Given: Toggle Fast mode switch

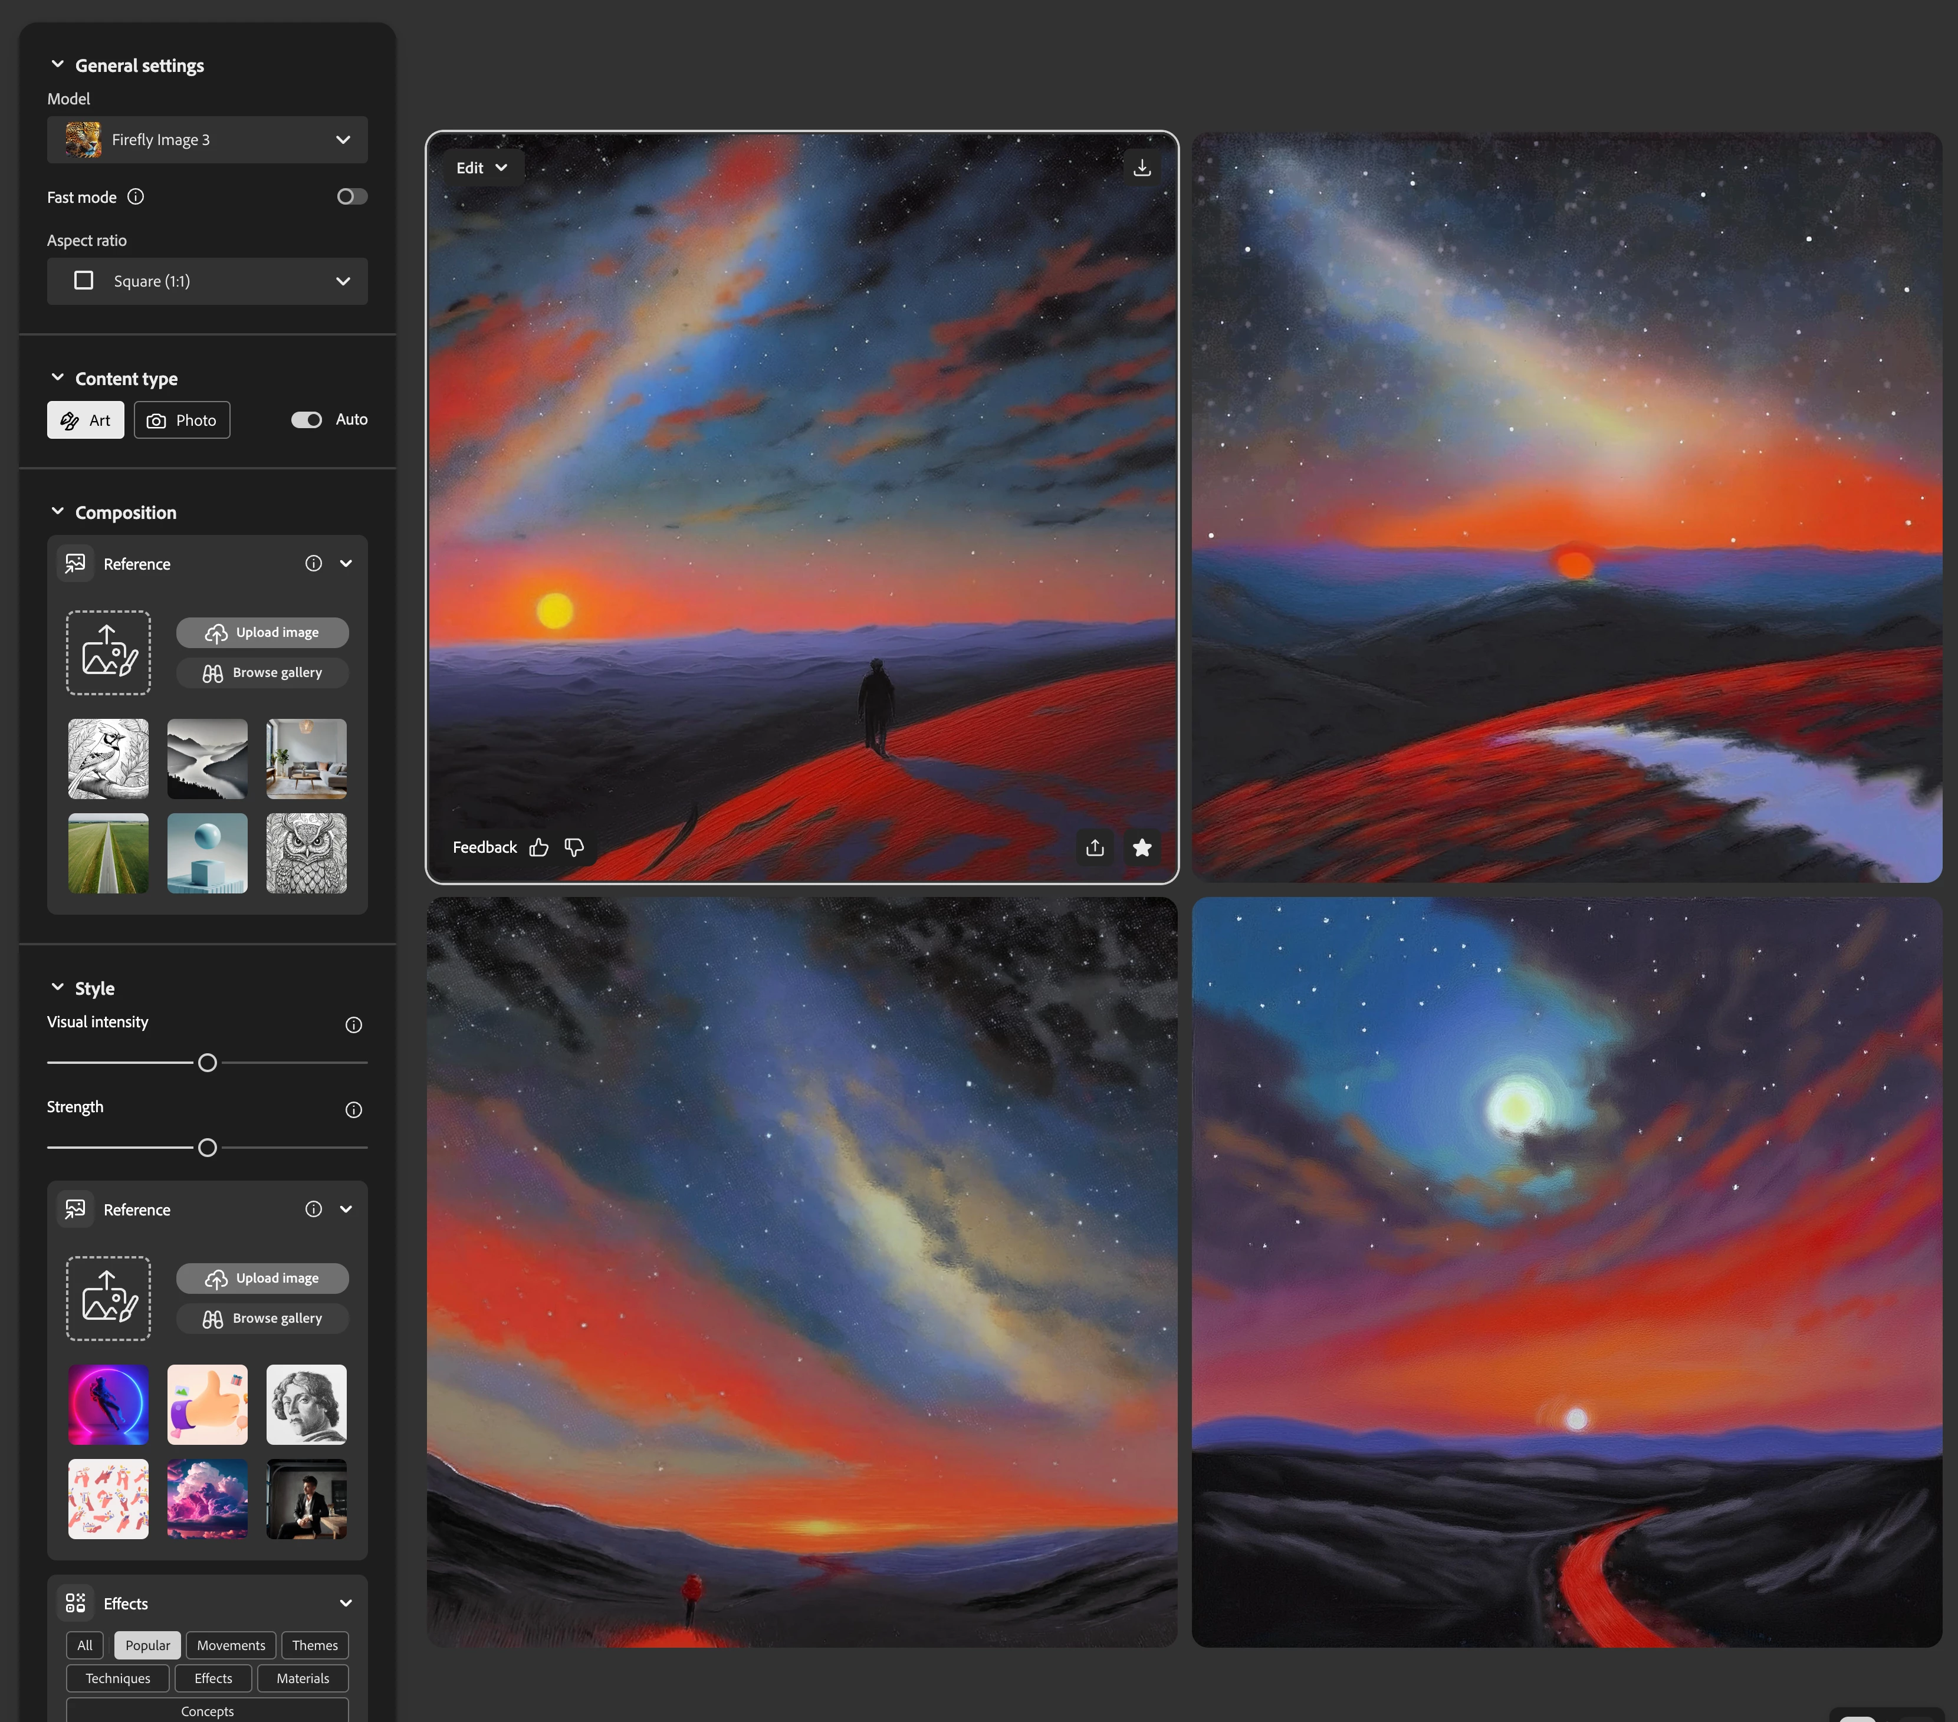Looking at the screenshot, I should 351,196.
